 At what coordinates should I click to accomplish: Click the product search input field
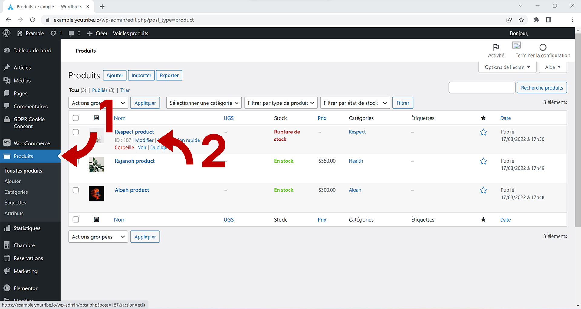coord(482,88)
